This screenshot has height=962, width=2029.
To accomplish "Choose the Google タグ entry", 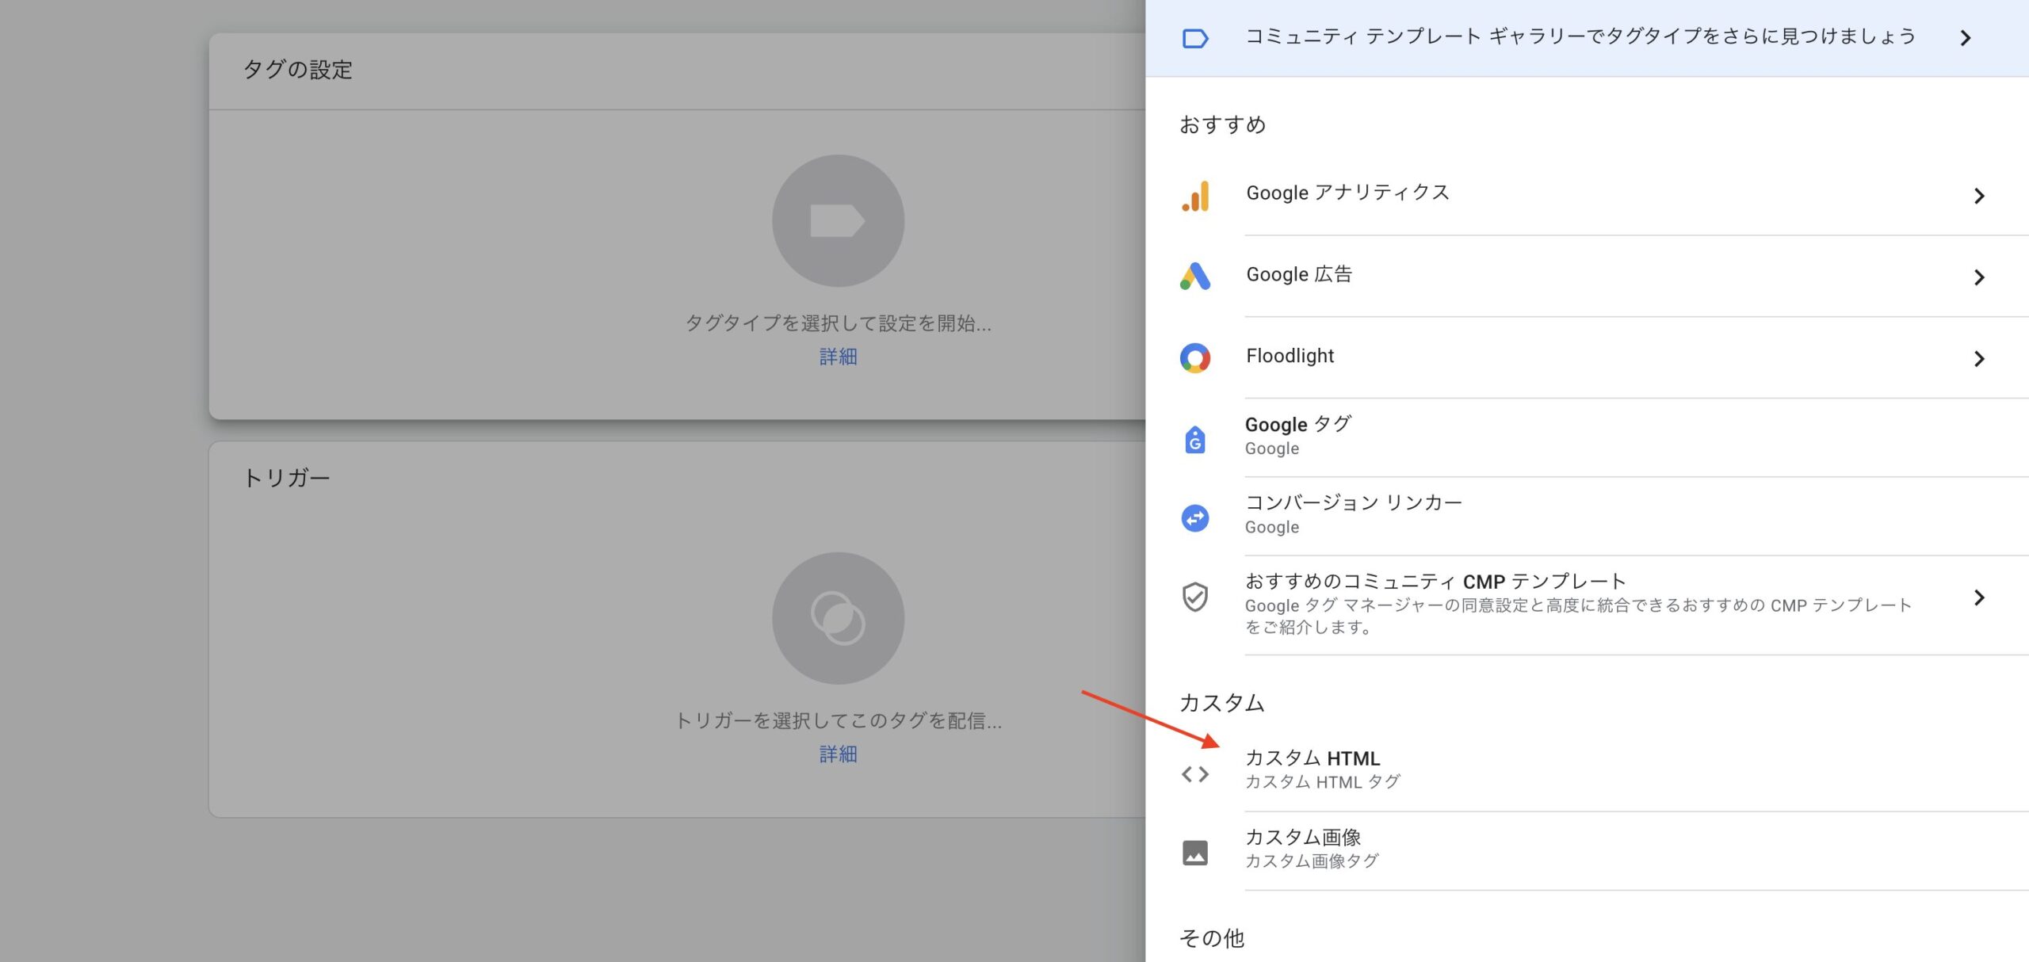I will [1298, 425].
